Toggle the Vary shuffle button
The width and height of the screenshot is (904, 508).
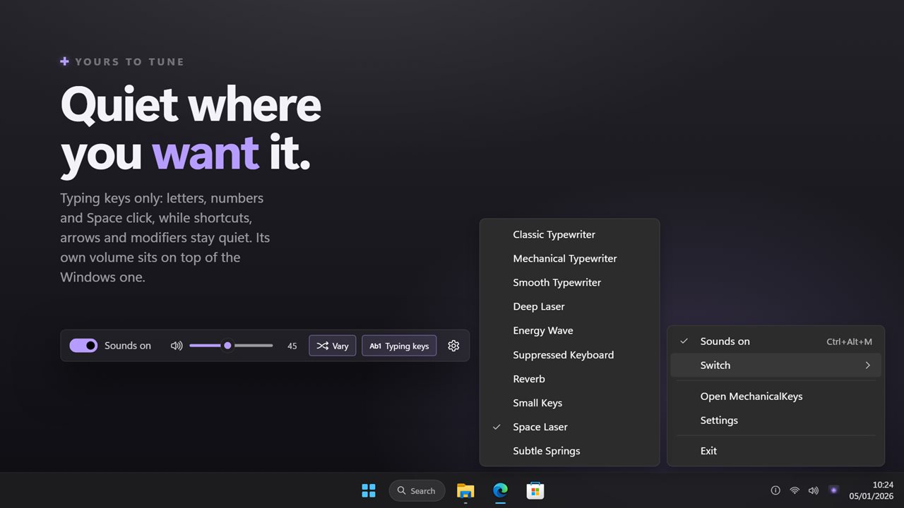333,346
